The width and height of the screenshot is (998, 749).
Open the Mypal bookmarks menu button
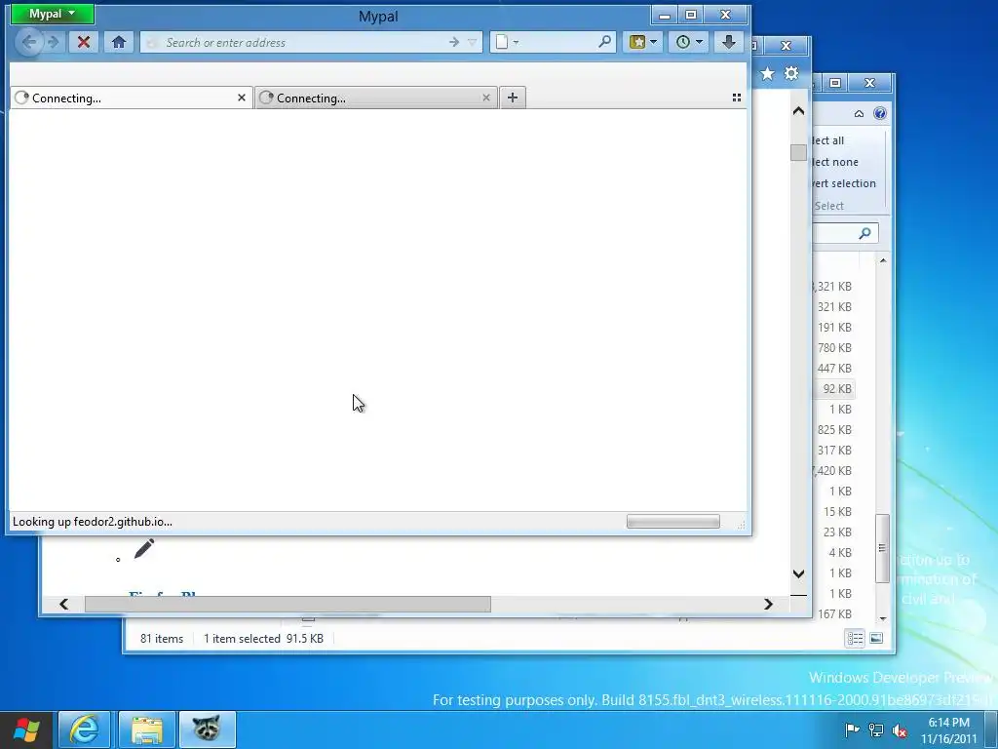point(643,43)
